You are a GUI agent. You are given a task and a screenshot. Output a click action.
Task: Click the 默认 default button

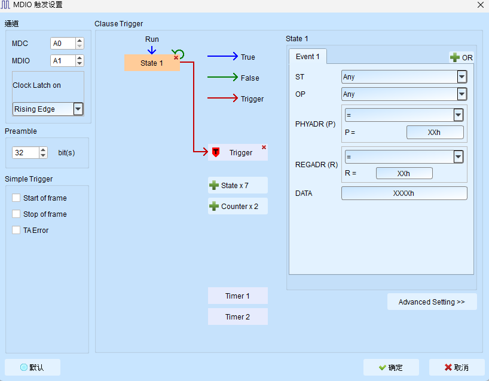pos(32,367)
